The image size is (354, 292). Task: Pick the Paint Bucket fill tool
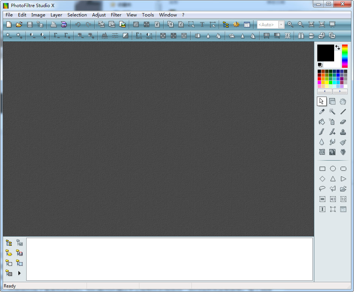(x=322, y=122)
